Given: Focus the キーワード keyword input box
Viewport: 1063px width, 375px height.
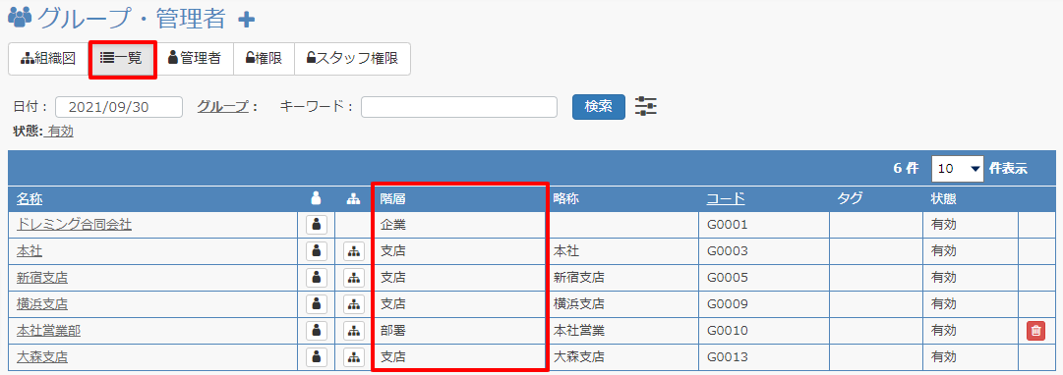Looking at the screenshot, I should coord(459,107).
